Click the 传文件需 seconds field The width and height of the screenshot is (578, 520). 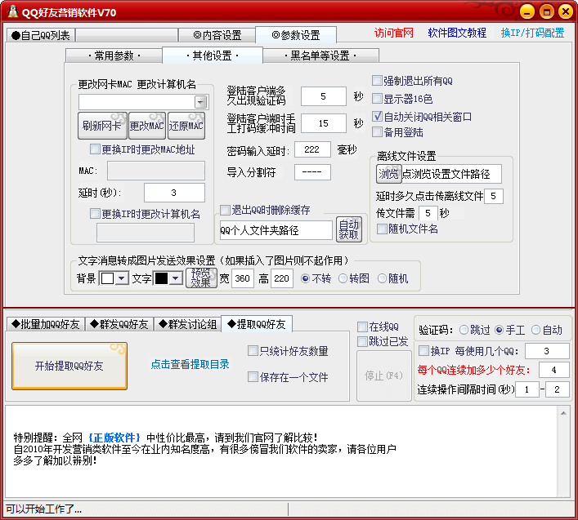428,213
